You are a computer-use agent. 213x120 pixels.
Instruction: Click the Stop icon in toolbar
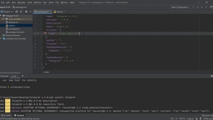206,7
